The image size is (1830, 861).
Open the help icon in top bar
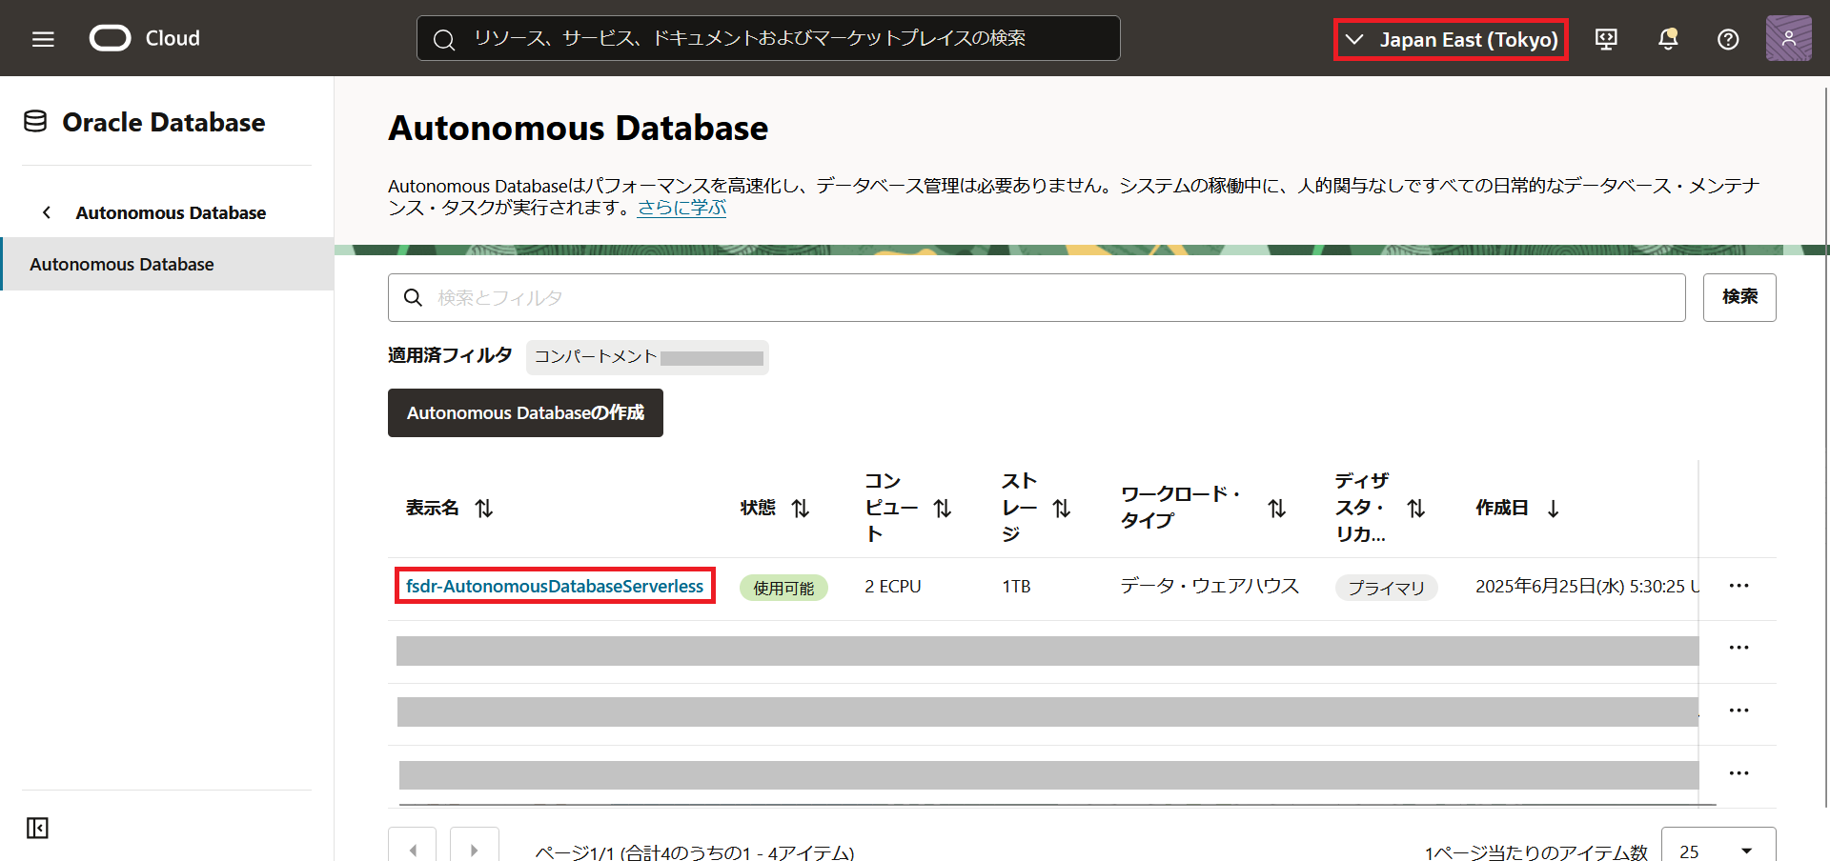click(1728, 38)
